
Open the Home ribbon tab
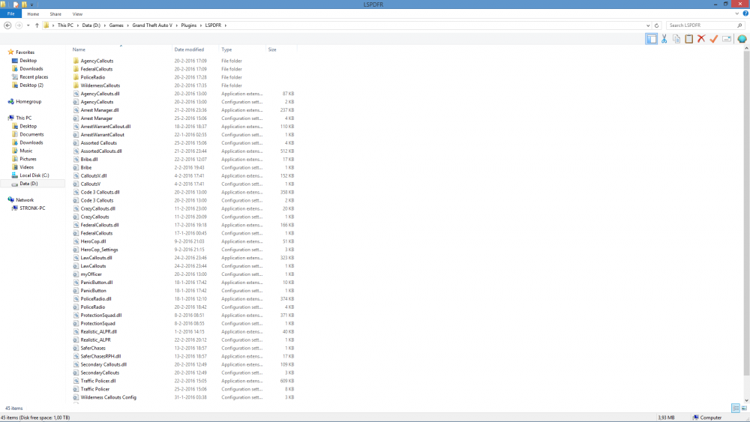click(33, 13)
